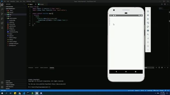Open the Explorer view in activity bar
The width and height of the screenshot is (170, 95).
coord(2,5)
